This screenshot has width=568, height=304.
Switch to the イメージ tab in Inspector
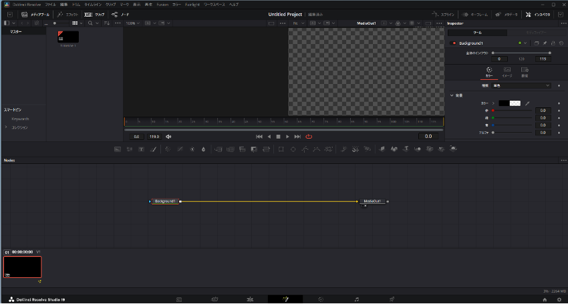pos(507,71)
